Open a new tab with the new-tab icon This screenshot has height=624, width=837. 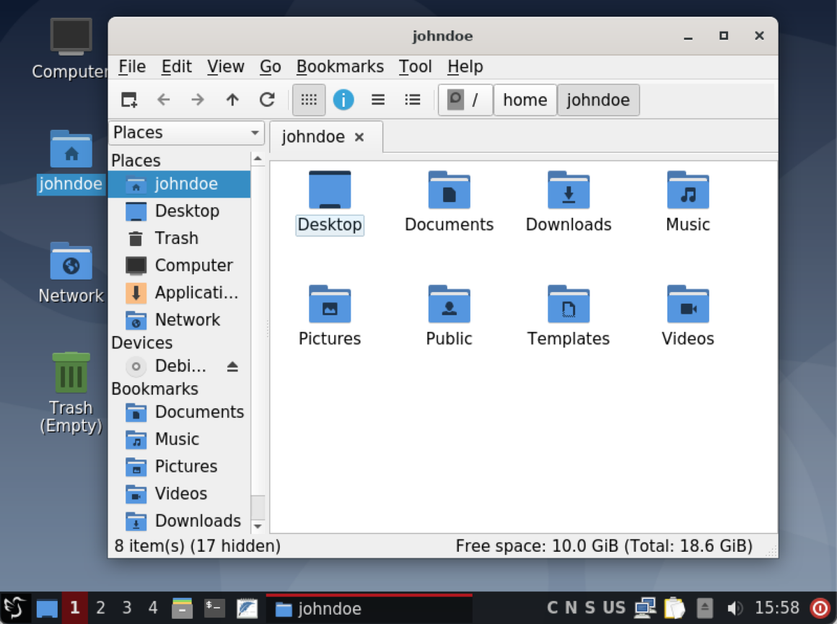tap(128, 100)
